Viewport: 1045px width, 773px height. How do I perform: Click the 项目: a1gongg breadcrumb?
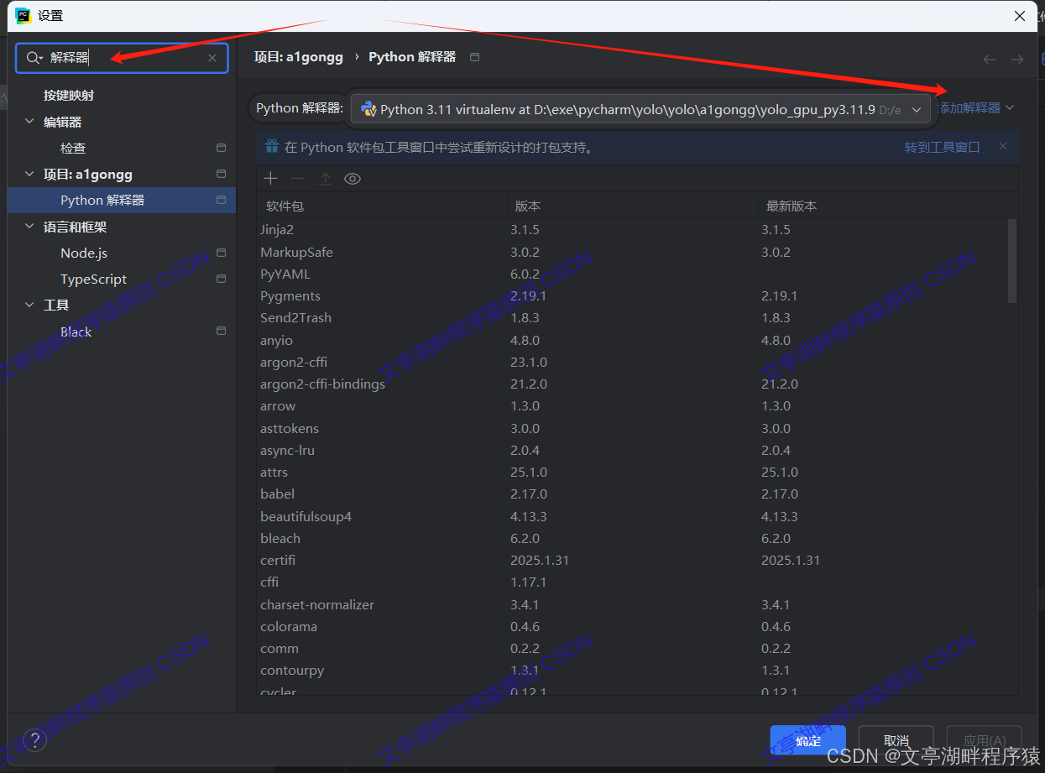click(299, 57)
